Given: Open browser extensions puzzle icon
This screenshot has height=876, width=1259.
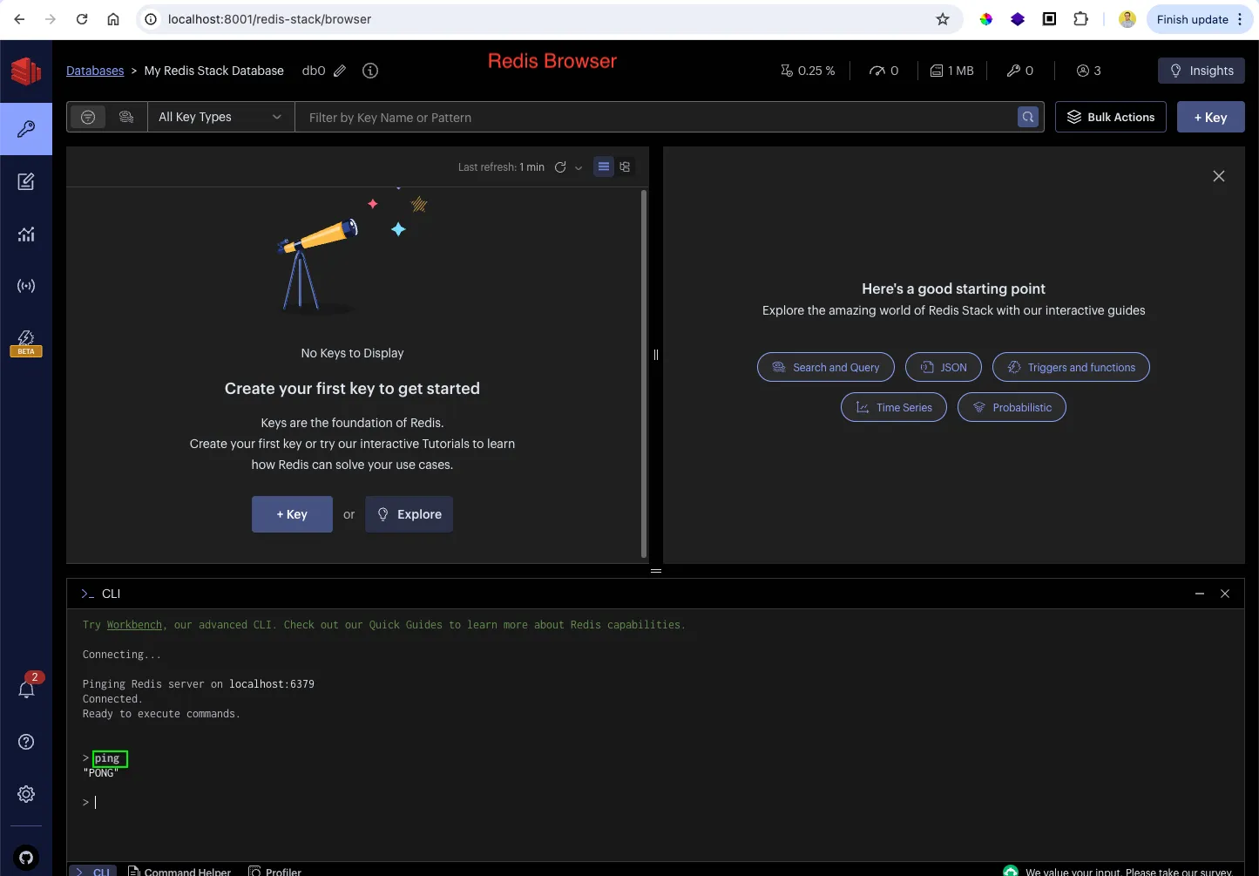Looking at the screenshot, I should pos(1081,19).
